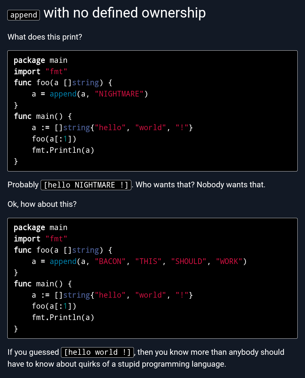Click the 'append' keyword in the first code block
This screenshot has height=378, width=305.
point(63,94)
